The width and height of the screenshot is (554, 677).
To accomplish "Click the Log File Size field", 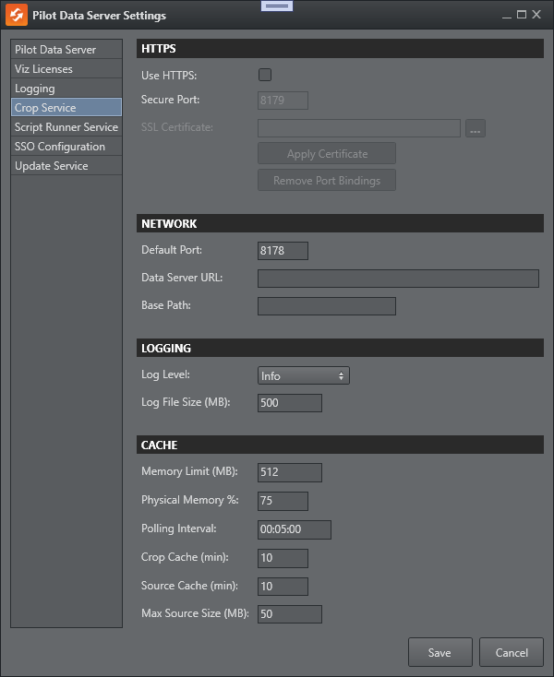I will [289, 403].
